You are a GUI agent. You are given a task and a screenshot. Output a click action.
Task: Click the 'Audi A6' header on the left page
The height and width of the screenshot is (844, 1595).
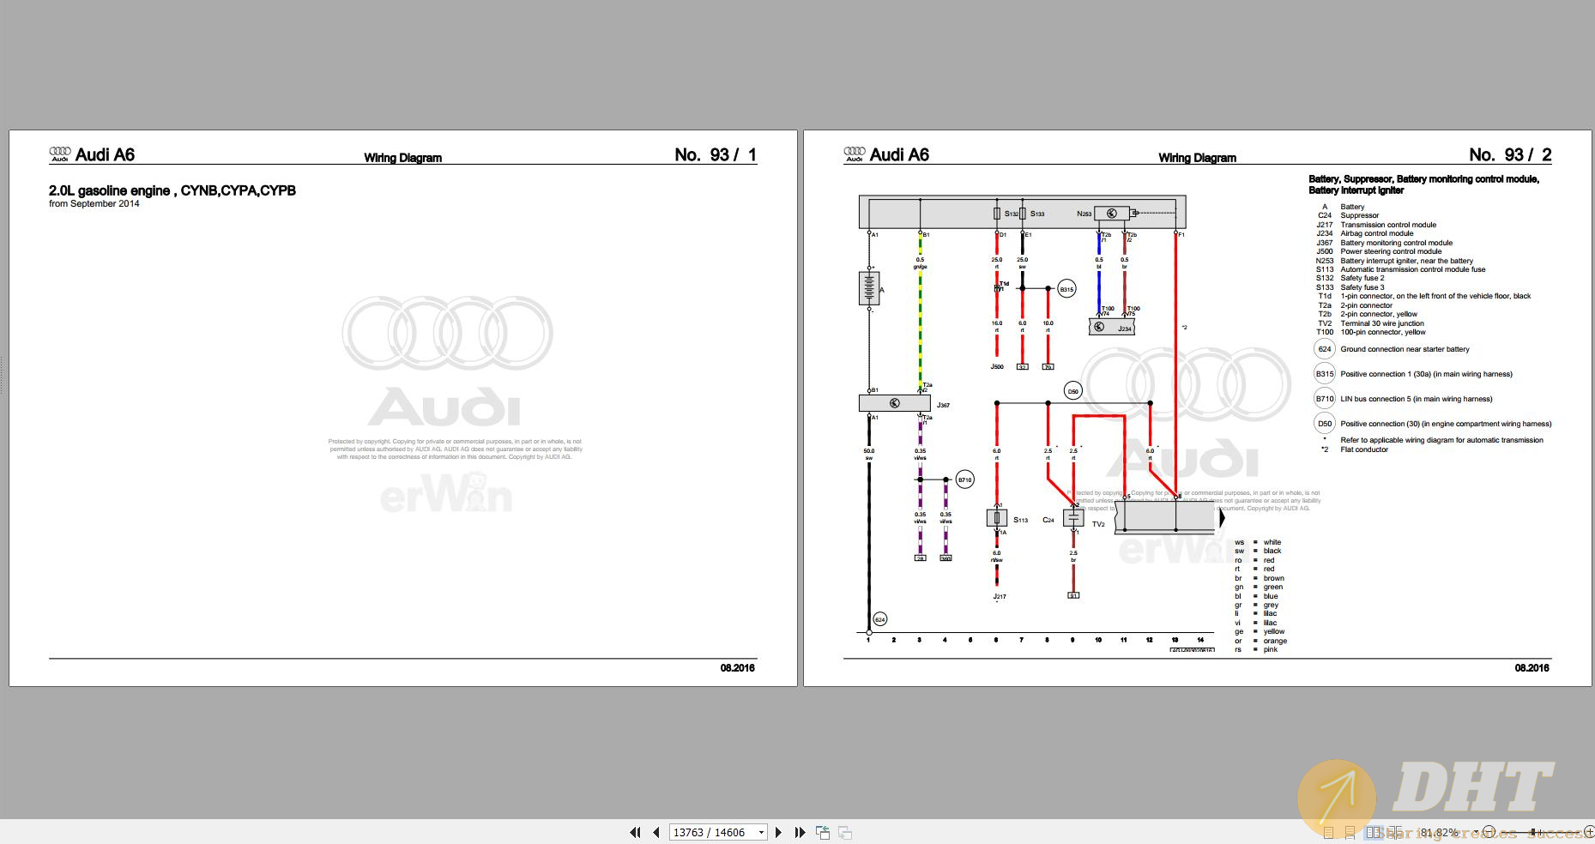pyautogui.click(x=105, y=154)
